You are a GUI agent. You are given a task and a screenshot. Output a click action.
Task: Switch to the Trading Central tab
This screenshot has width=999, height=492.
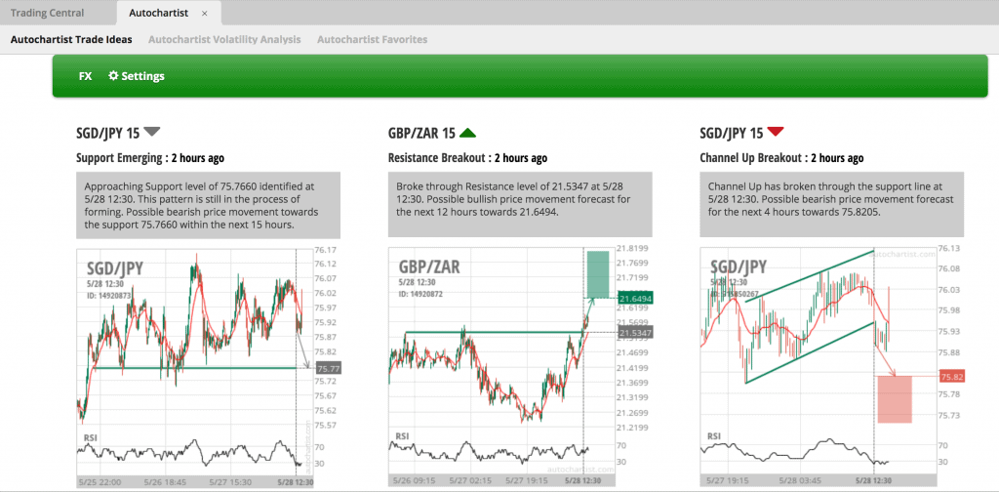coord(47,13)
